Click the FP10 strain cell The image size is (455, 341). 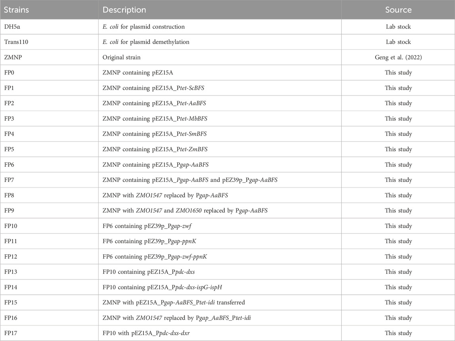pos(49,226)
